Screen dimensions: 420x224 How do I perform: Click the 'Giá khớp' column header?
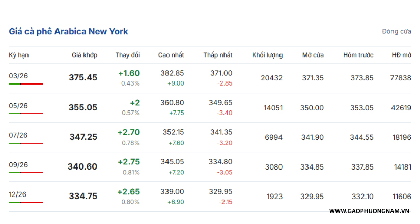click(84, 55)
